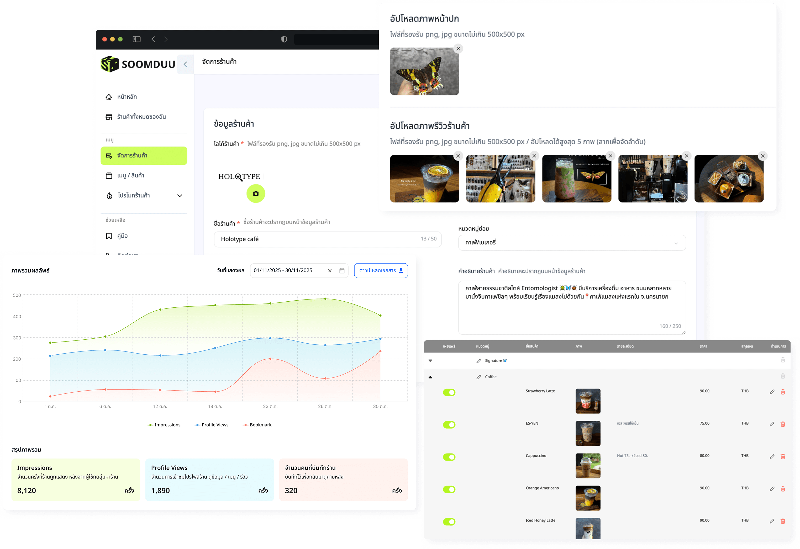Delete the Strawberry Latte item
Image resolution: width=800 pixels, height=549 pixels.
click(x=782, y=392)
